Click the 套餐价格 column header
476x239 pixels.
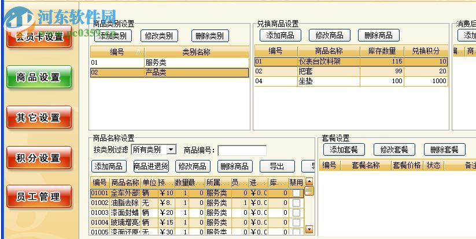407,165
